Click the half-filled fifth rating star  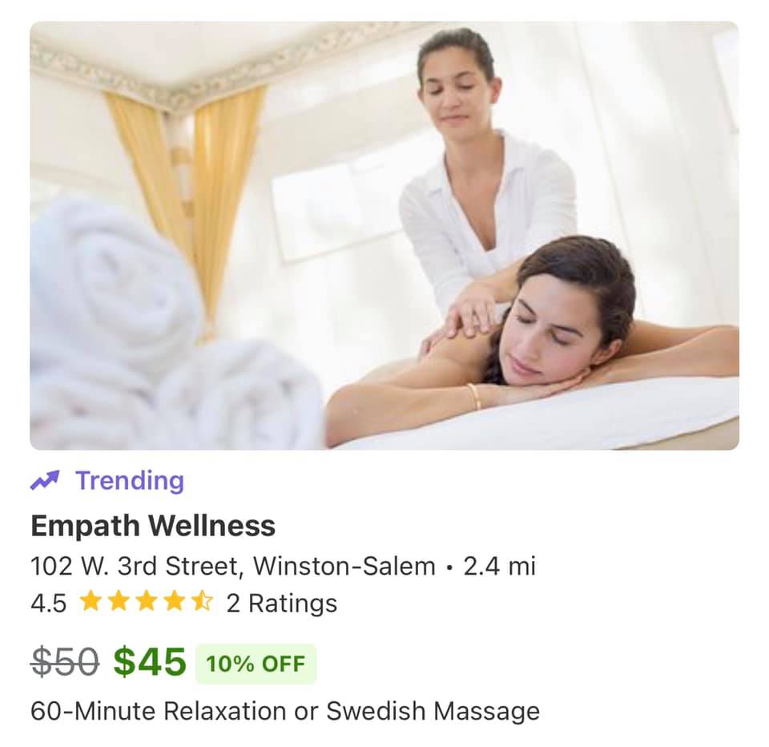tap(202, 601)
